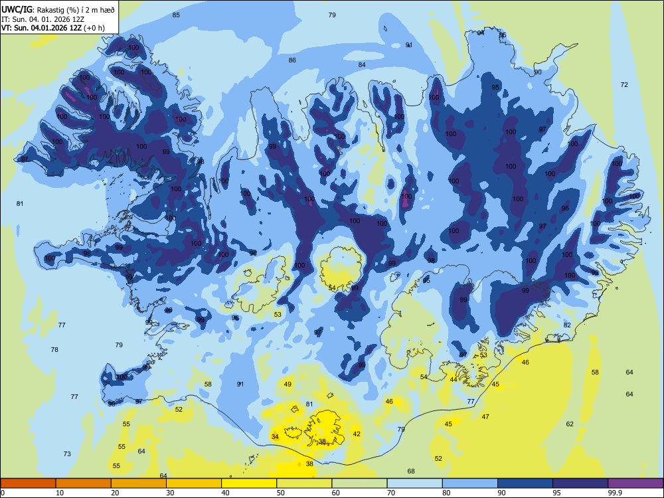Click the legend label "60"

point(336,493)
